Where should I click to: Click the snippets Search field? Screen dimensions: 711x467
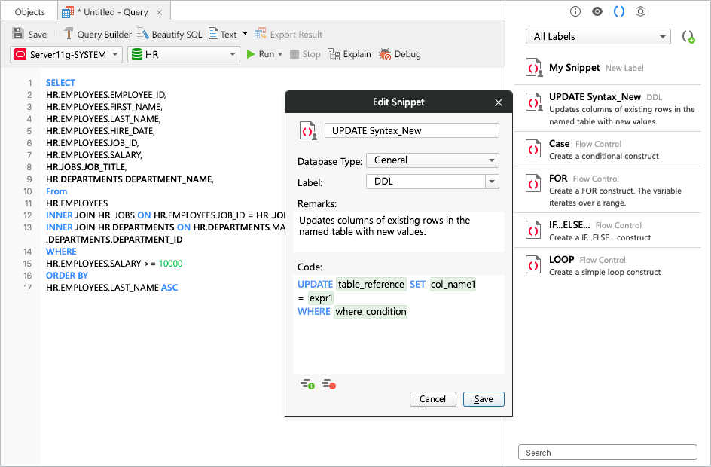coord(608,453)
